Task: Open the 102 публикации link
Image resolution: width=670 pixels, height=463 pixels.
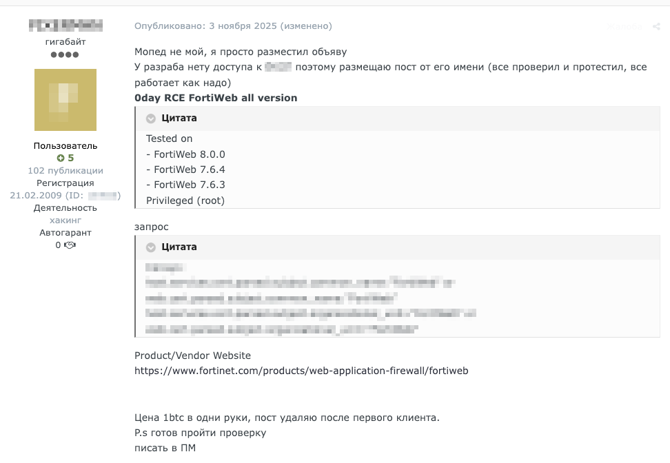Action: pyautogui.click(x=65, y=170)
